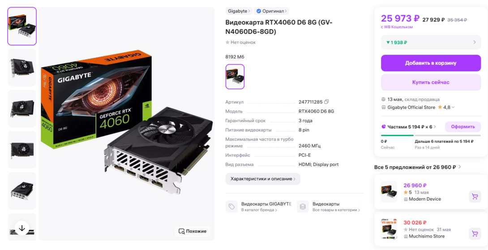Open Частями 5 194 ₽ × 6 payment details
This screenshot has width=488, height=250.
click(x=409, y=126)
